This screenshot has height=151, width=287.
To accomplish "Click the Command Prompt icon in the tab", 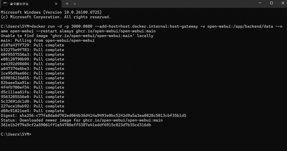I will (x=5, y=4).
